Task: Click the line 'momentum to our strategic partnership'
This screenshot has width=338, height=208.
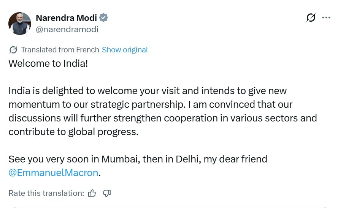Action: click(x=150, y=104)
